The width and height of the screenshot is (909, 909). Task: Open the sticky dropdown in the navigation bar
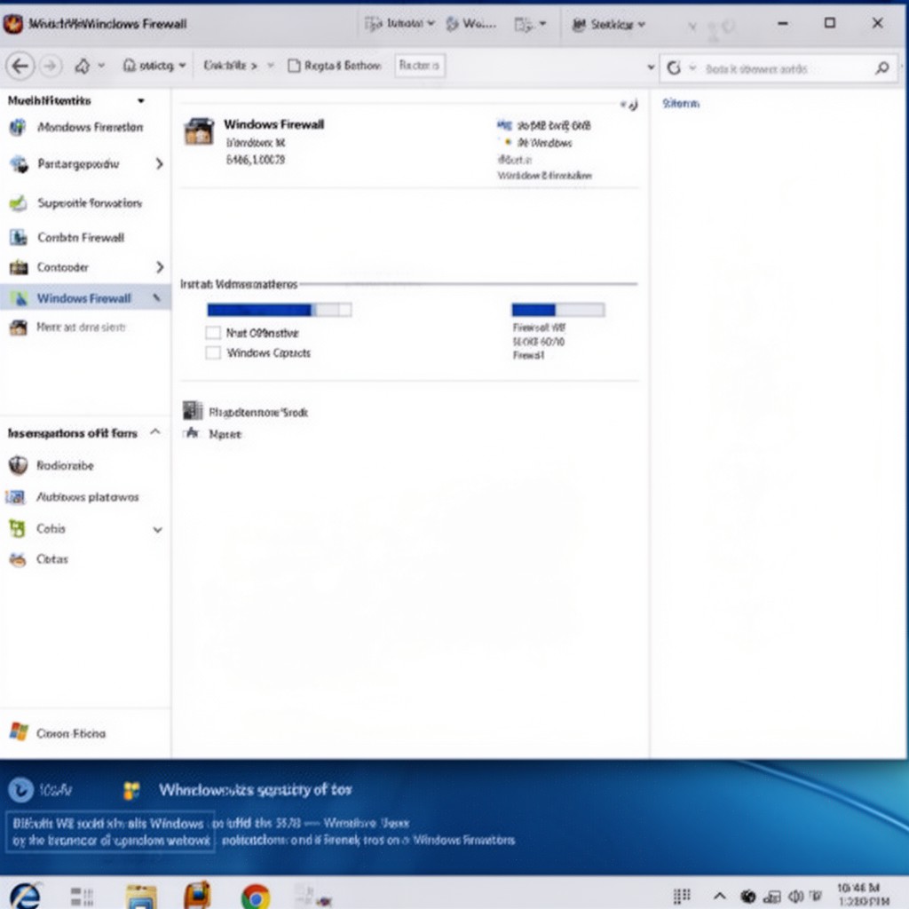[x=154, y=66]
